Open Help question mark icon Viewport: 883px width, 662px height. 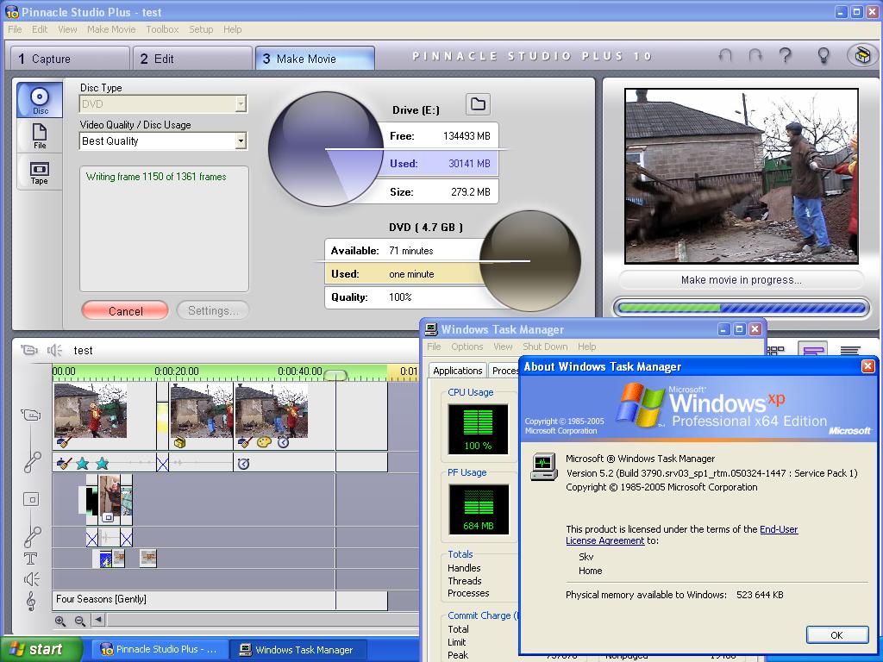pos(785,56)
